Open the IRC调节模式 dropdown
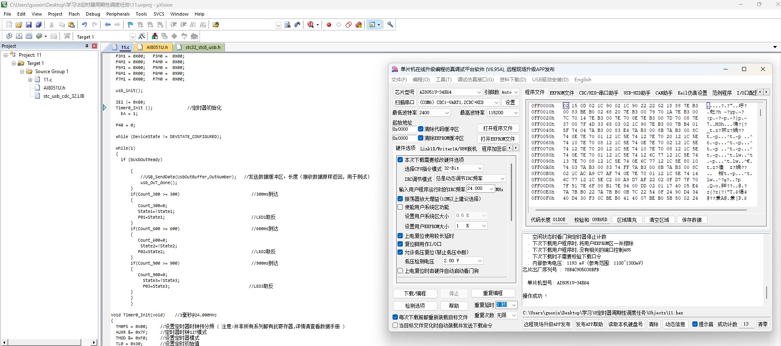 (x=470, y=178)
